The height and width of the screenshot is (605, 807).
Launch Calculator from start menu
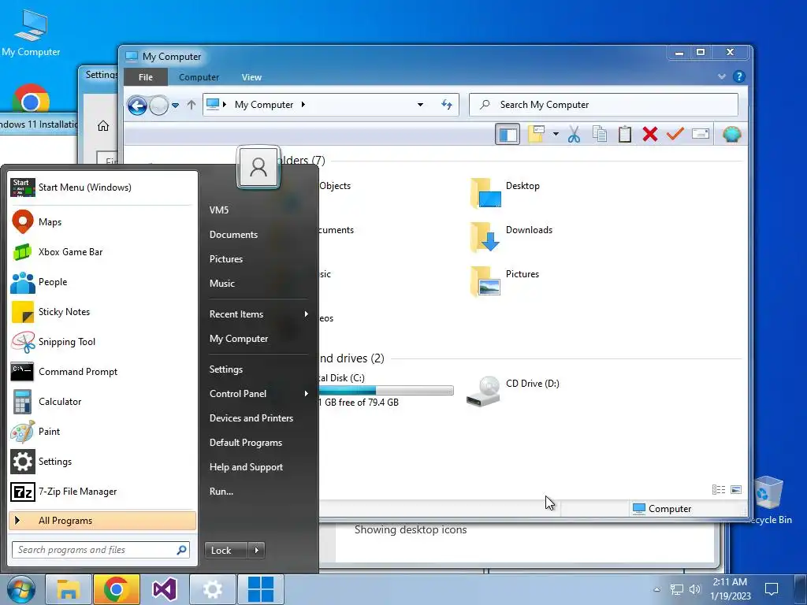click(102, 401)
